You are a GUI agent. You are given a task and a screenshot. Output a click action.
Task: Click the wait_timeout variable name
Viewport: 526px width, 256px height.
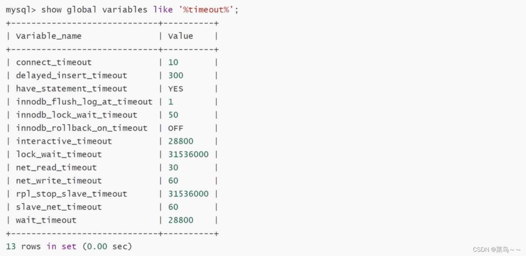(46, 220)
